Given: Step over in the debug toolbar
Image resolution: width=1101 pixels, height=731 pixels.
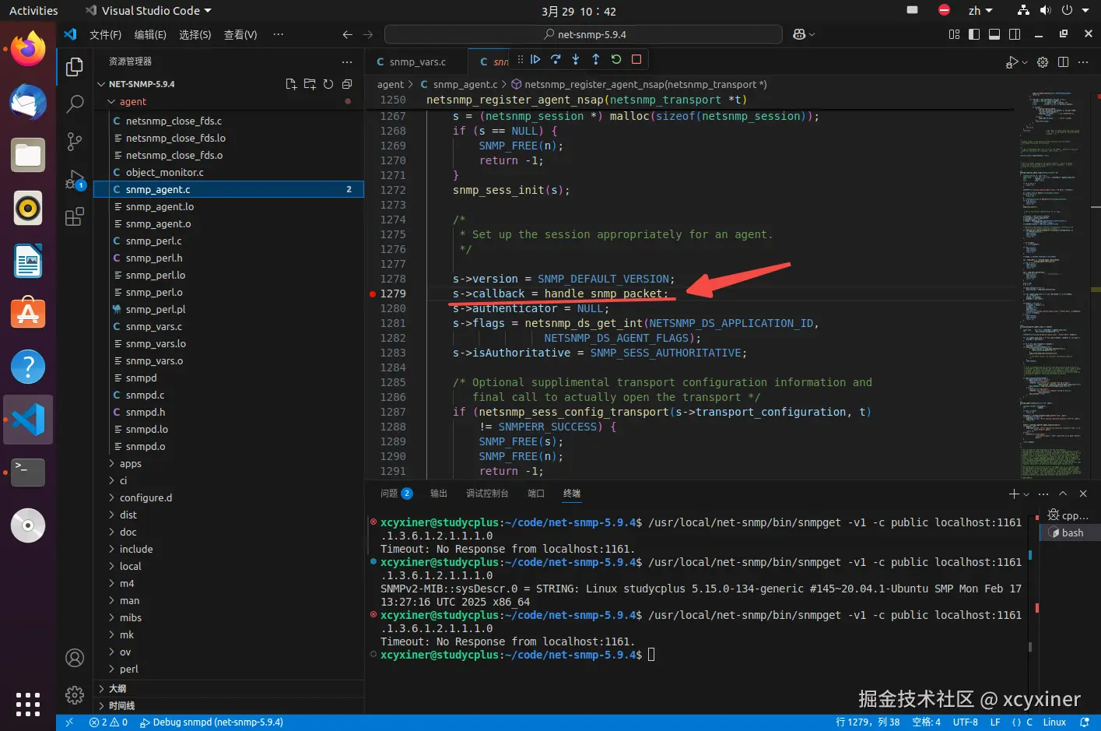Looking at the screenshot, I should pos(556,59).
